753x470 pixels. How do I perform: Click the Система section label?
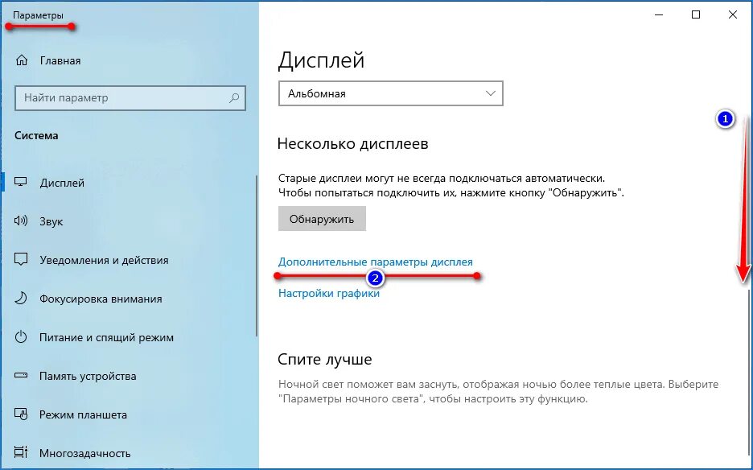coord(36,135)
